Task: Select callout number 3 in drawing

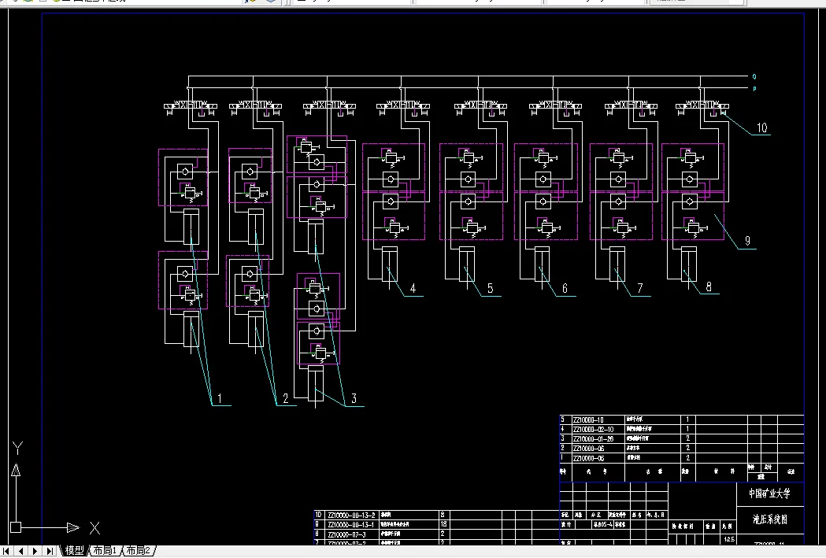Action: tap(354, 398)
